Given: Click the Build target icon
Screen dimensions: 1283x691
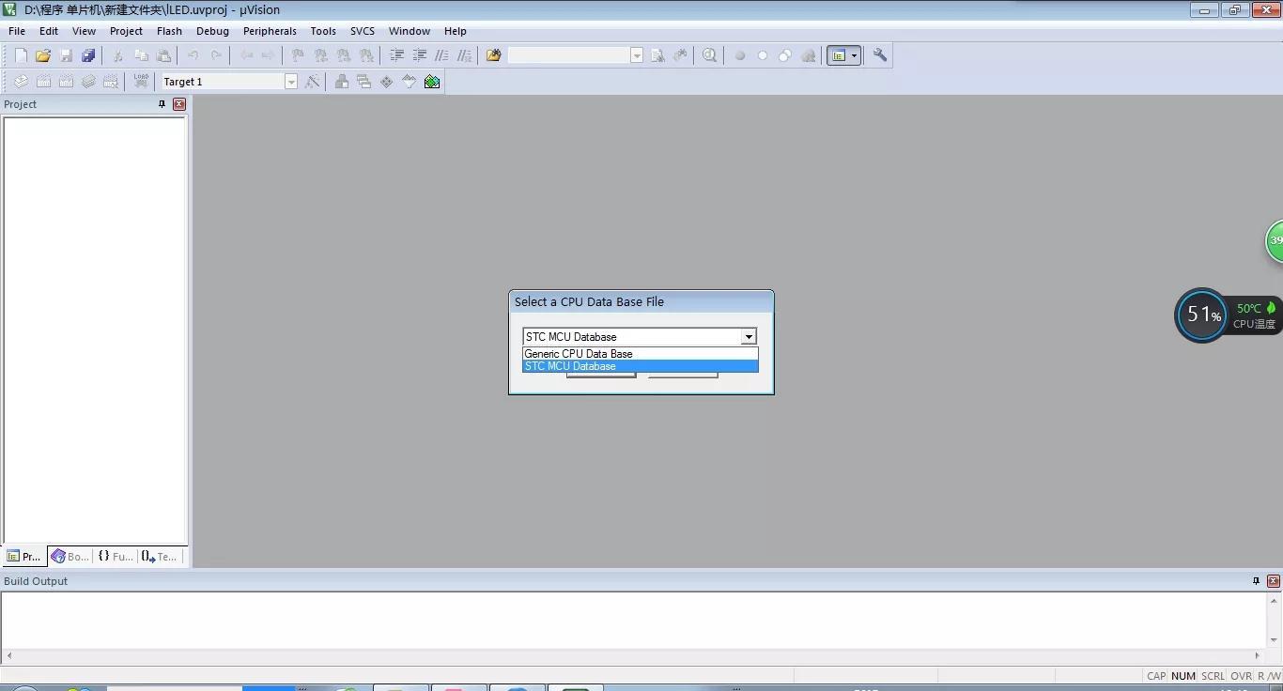Looking at the screenshot, I should click(43, 82).
